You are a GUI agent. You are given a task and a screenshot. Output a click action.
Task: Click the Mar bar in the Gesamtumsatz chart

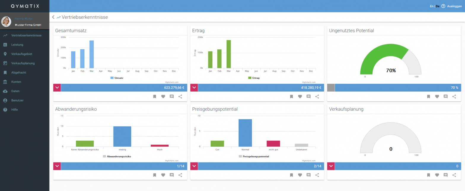(92, 54)
